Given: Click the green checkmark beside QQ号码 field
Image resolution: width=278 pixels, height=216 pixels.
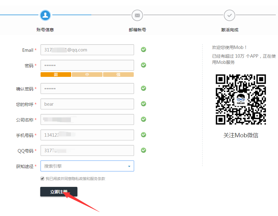Looking at the screenshot, I should 143,150.
